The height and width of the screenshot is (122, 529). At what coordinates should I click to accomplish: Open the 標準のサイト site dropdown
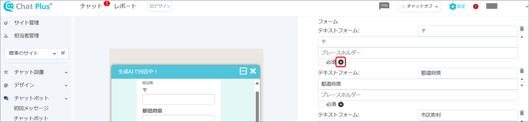31,53
